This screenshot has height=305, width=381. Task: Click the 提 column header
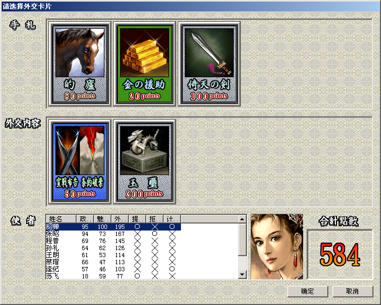tap(138, 219)
